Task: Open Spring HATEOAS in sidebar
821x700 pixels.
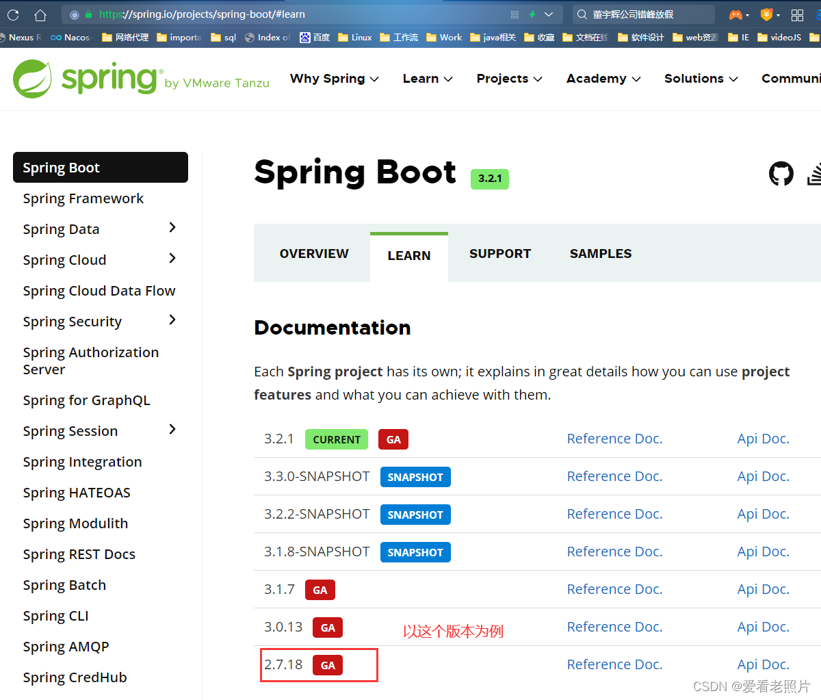Action: tap(77, 493)
